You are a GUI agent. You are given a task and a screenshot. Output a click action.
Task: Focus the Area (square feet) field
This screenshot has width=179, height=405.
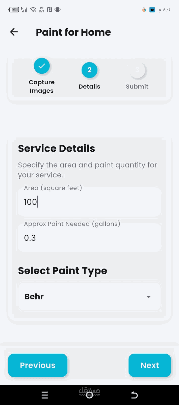click(89, 202)
